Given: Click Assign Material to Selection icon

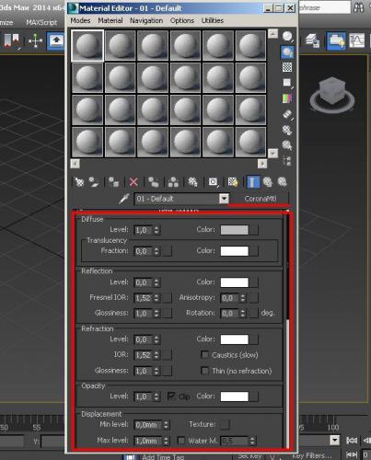Looking at the screenshot, I should tap(114, 182).
